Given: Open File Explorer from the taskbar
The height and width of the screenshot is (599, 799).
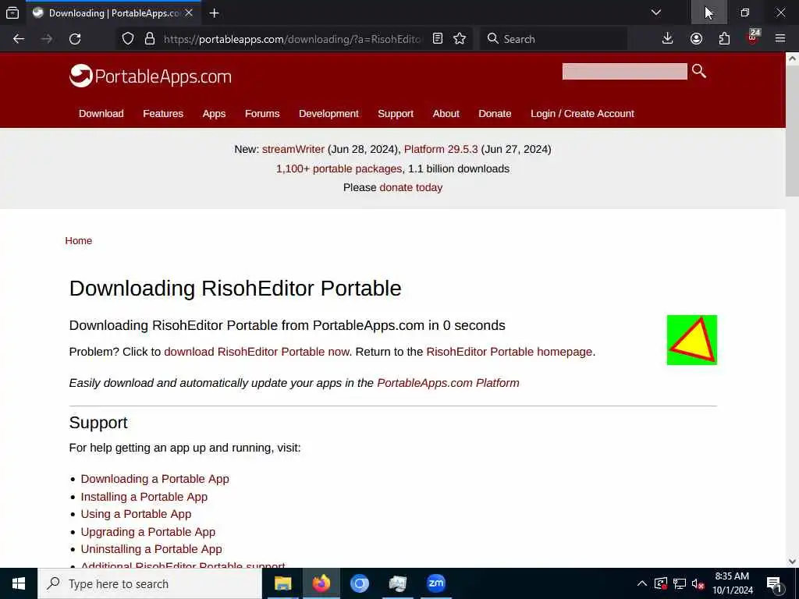Looking at the screenshot, I should pyautogui.click(x=282, y=583).
